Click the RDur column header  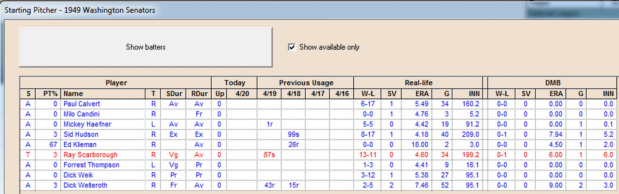point(199,94)
